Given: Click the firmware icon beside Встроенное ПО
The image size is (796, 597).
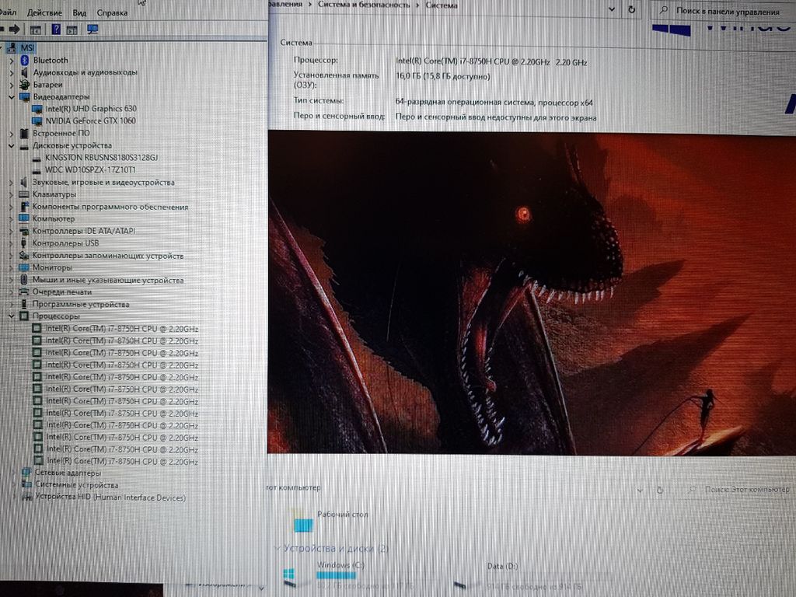Looking at the screenshot, I should coord(24,133).
